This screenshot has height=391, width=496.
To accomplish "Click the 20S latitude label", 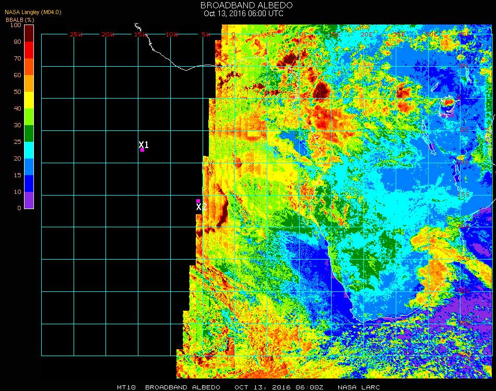I will point(464,226).
